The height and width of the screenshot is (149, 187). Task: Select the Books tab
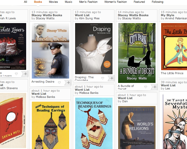[38, 2]
